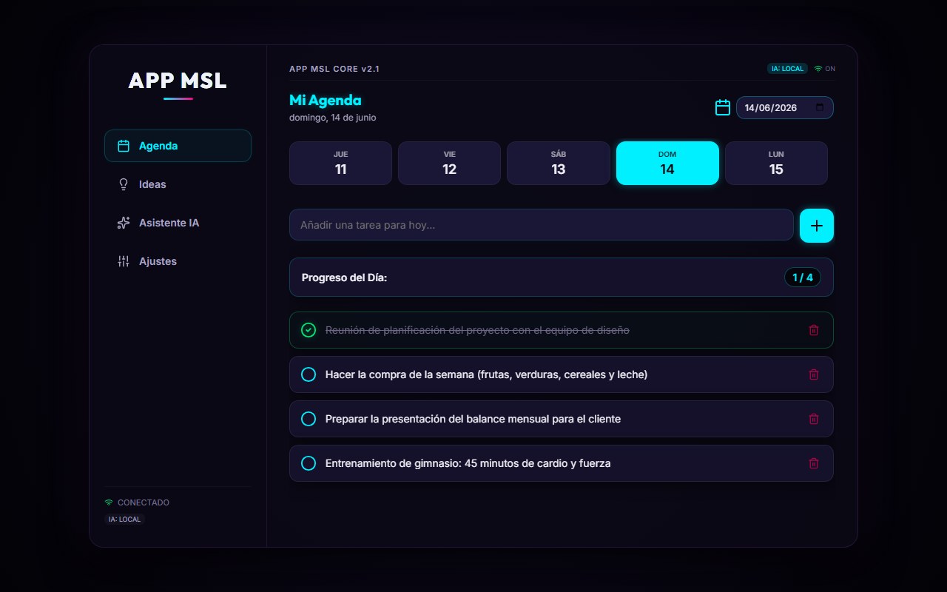Click 'domingo, 14 de junio' date text
The image size is (947, 592).
tap(333, 118)
